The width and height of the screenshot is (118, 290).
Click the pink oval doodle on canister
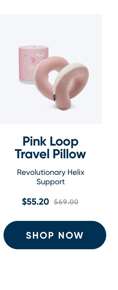pyautogui.click(x=33, y=60)
